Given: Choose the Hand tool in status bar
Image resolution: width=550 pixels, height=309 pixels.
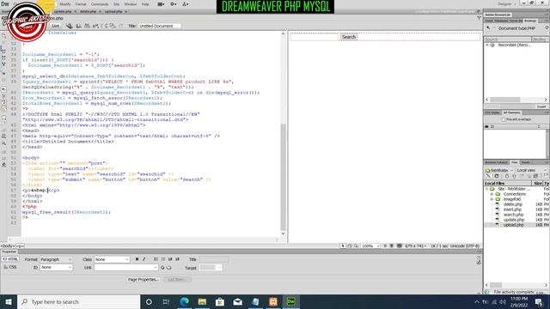Looking at the screenshot, I should [x=350, y=246].
